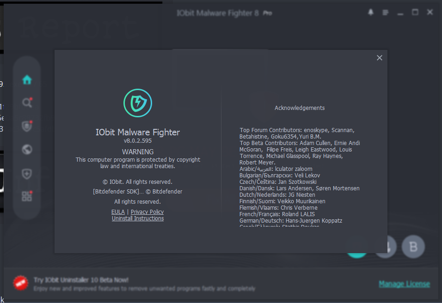This screenshot has width=442, height=303.
Task: Click the red IObit Uninstaller promo icon
Action: click(21, 283)
